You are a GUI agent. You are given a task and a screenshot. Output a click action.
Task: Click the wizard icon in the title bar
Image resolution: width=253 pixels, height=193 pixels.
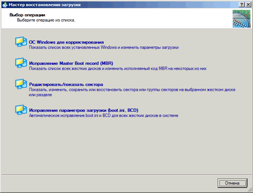(x=5, y=4)
